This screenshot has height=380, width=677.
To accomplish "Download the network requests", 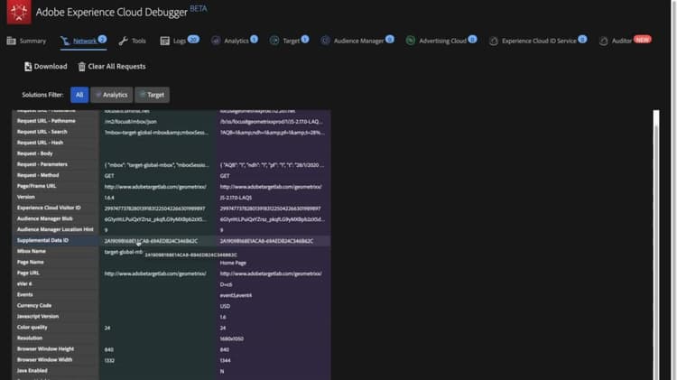I will point(46,67).
